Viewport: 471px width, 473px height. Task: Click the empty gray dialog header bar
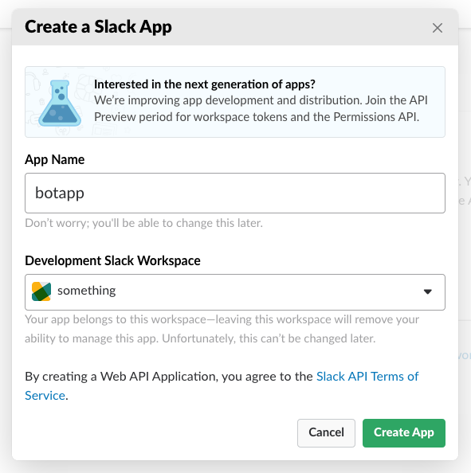pos(302,27)
